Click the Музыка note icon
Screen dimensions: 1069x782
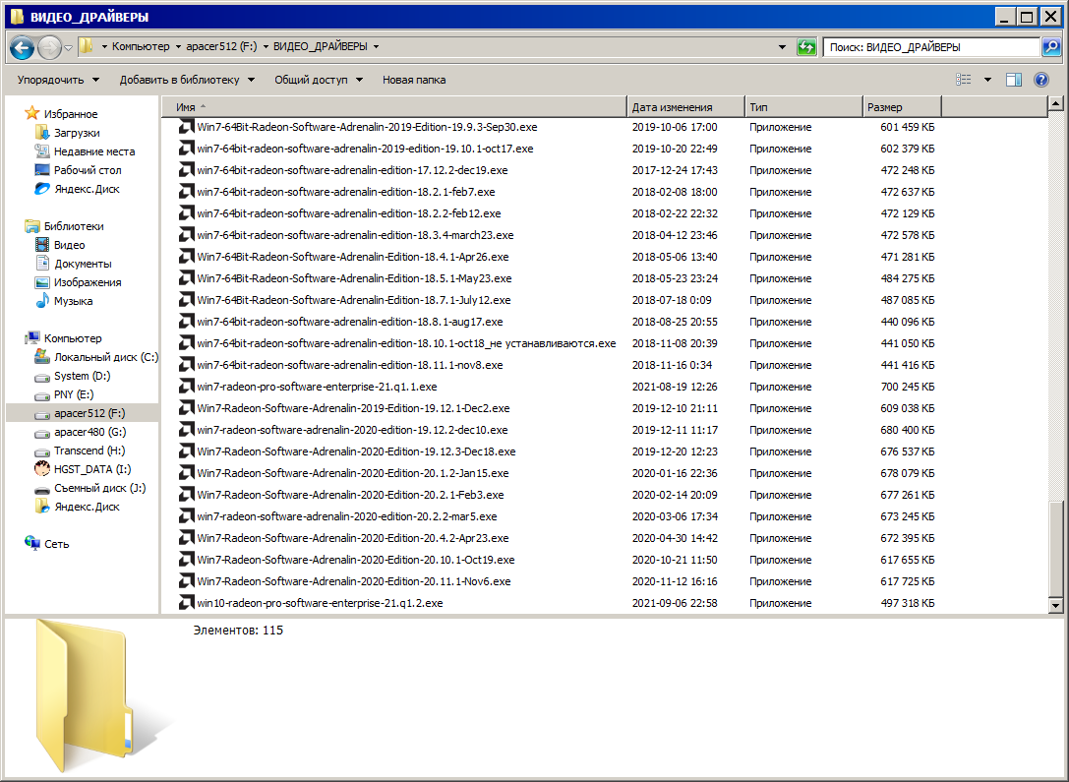click(42, 301)
